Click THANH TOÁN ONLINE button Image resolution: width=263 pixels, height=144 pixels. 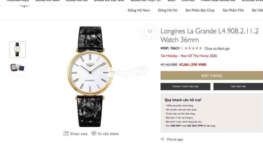(185, 86)
